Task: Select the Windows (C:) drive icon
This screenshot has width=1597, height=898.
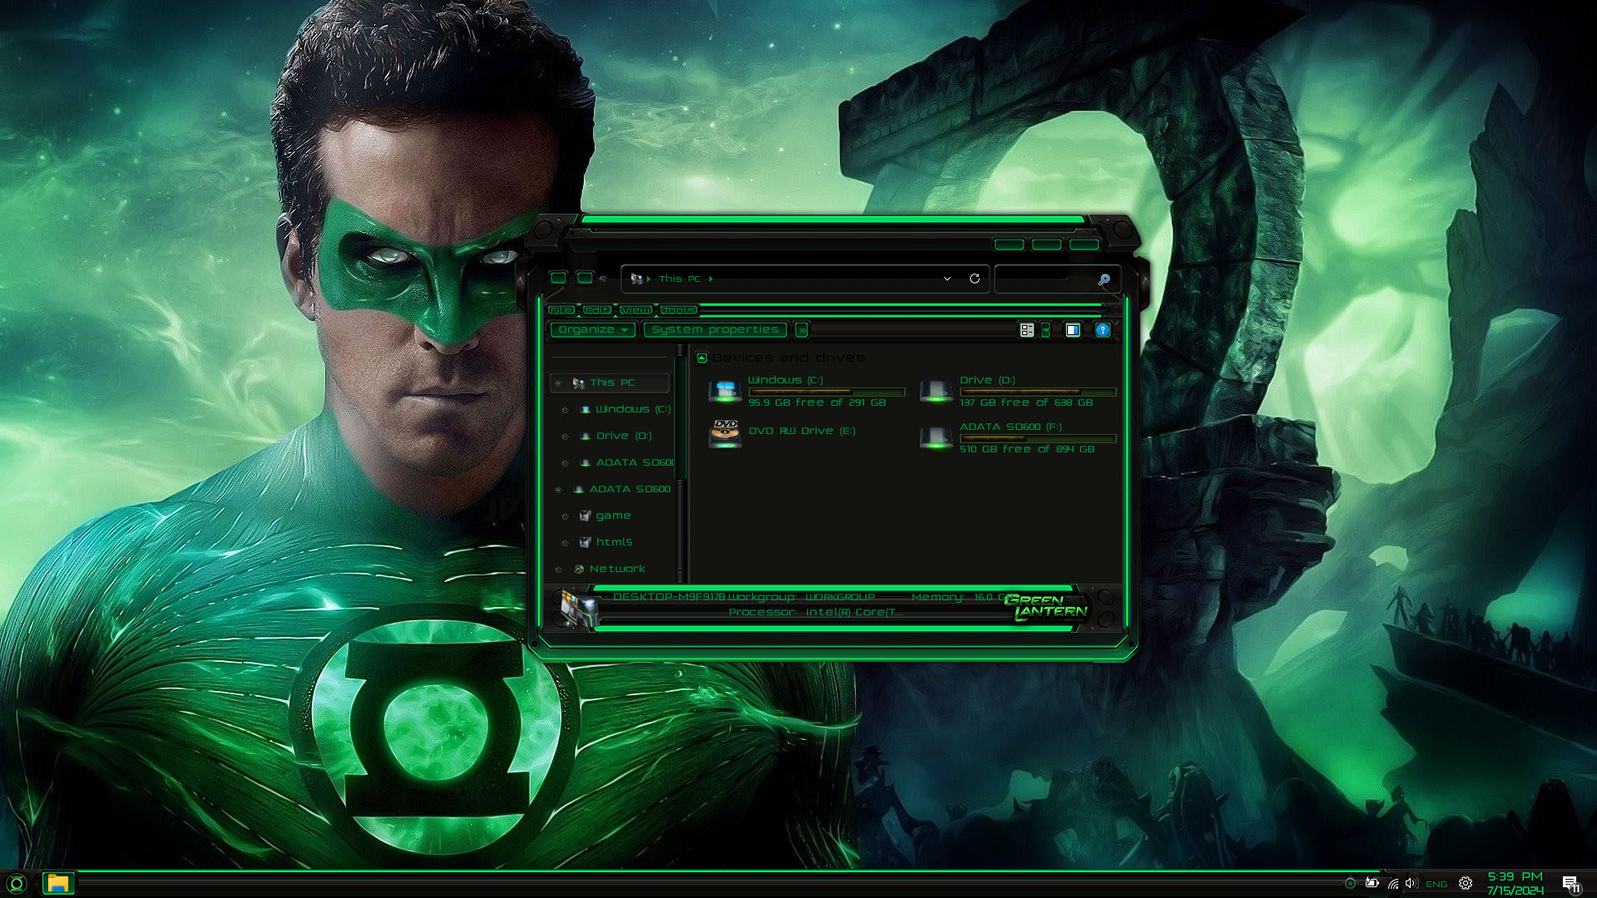Action: point(724,390)
